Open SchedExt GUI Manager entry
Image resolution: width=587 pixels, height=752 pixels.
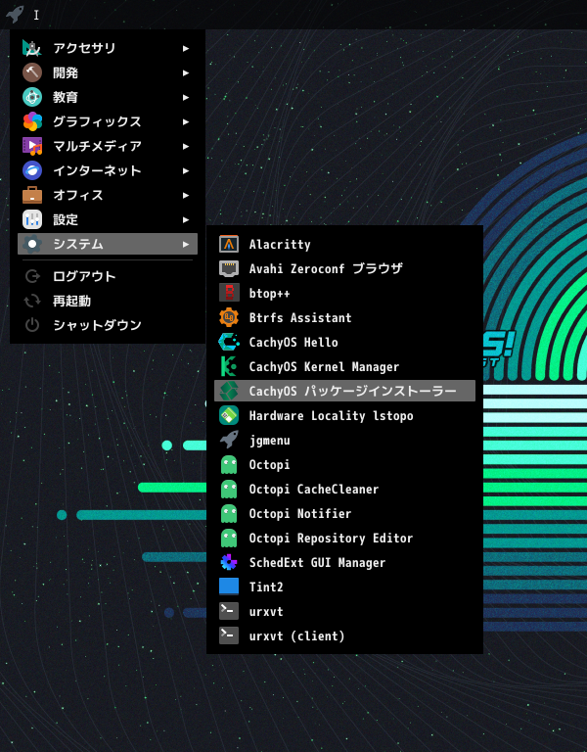(x=344, y=562)
